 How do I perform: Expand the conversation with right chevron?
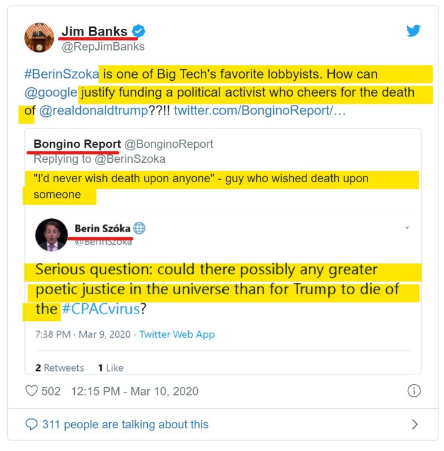pos(414,424)
